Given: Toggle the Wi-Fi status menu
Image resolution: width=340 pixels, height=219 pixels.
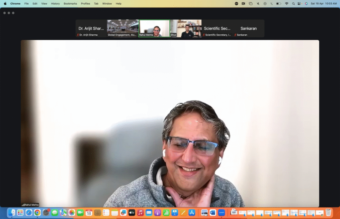Looking at the screenshot, I should click(x=287, y=4).
